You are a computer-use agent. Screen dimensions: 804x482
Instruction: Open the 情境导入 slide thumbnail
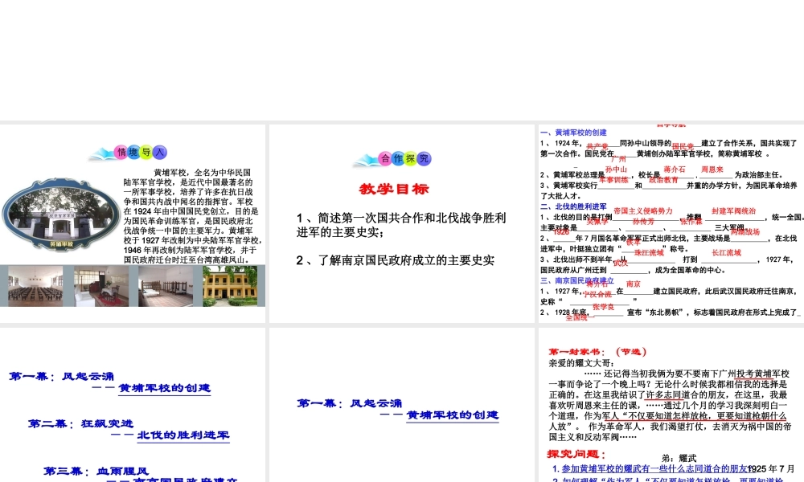click(133, 223)
